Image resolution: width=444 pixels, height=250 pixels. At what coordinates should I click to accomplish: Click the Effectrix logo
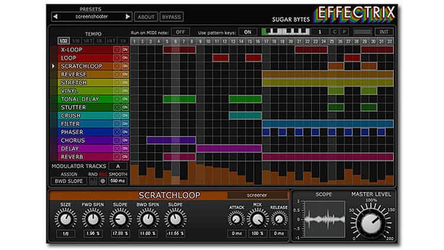coord(353,14)
